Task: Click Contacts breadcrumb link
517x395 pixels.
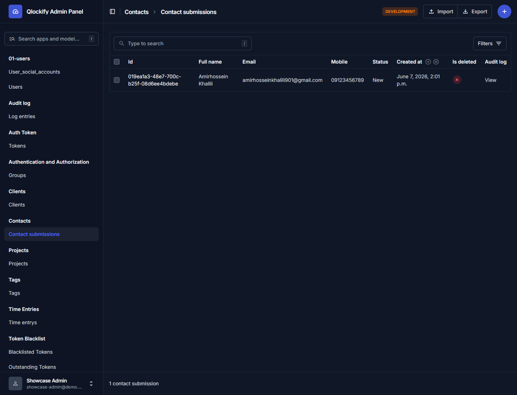Action: point(136,12)
